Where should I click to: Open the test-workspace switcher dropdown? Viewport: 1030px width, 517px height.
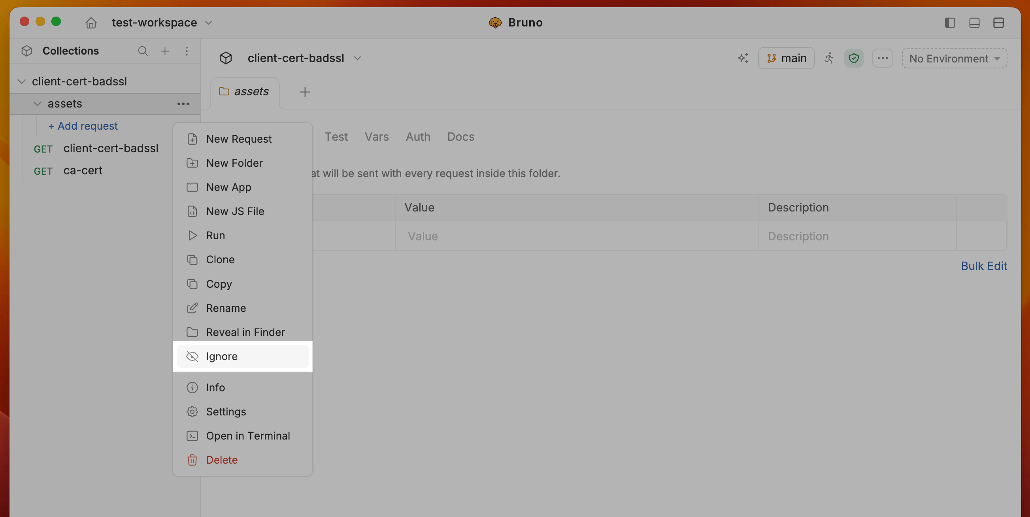[162, 23]
